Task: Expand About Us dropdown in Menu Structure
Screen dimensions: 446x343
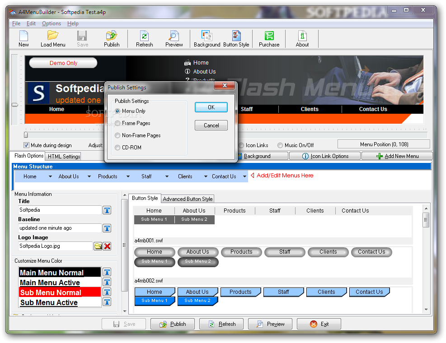Action: pos(89,176)
